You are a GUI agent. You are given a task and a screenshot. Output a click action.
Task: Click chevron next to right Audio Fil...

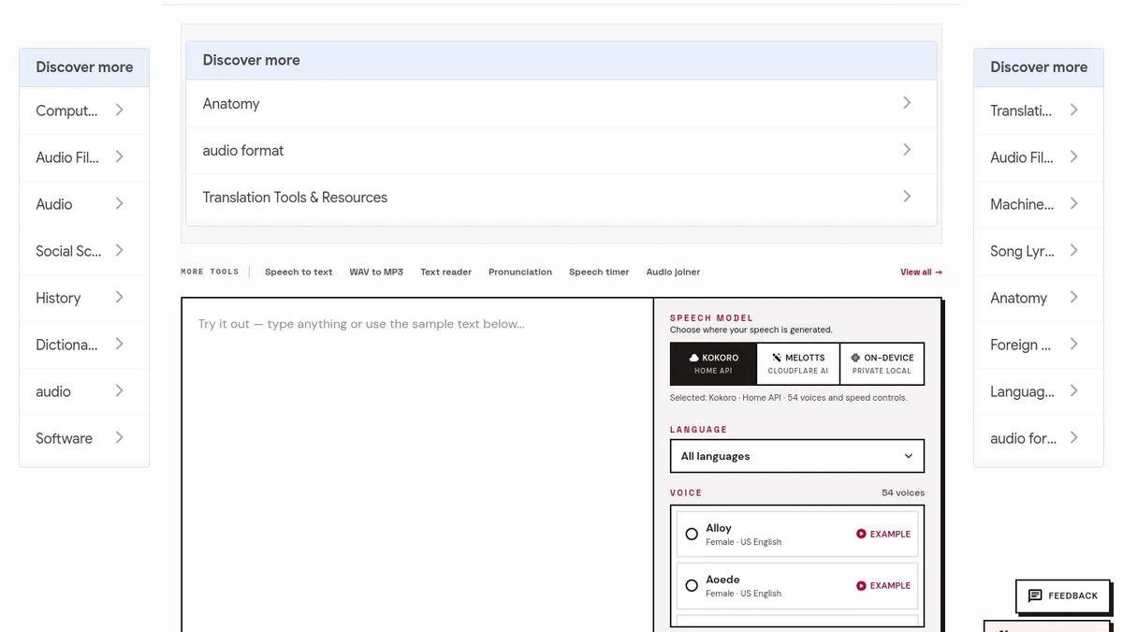click(x=1073, y=157)
